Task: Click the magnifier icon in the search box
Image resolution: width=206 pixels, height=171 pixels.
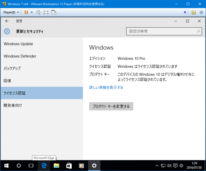Action: (199, 31)
